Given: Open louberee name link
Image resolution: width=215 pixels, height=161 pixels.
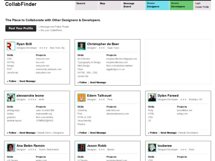Looking at the screenshot, I should point(165,146).
